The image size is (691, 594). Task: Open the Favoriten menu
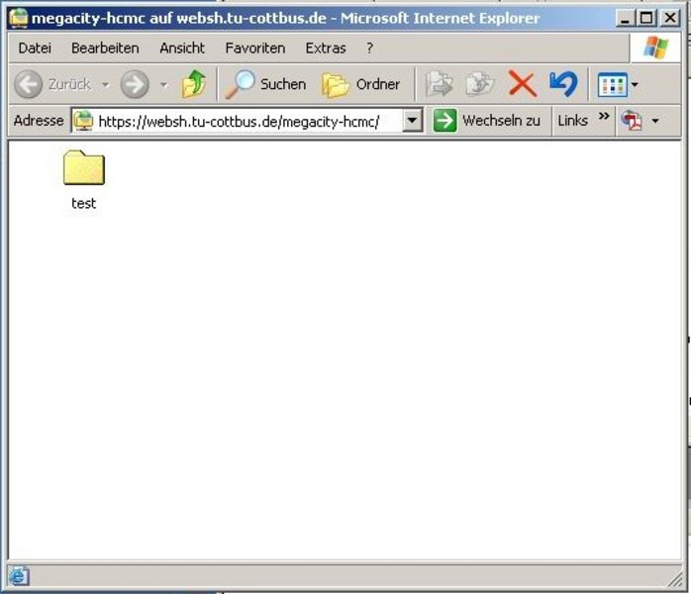click(254, 48)
